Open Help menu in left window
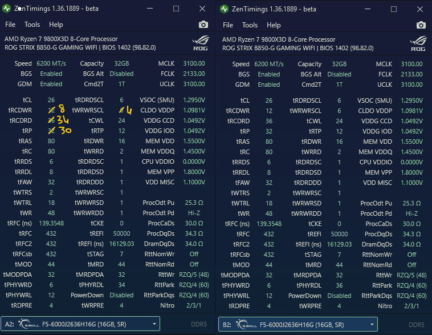432x335 pixels. [56, 25]
